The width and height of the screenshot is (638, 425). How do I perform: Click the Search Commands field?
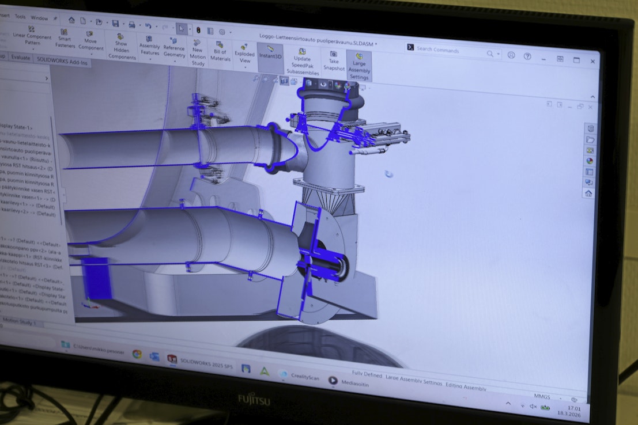click(x=450, y=50)
